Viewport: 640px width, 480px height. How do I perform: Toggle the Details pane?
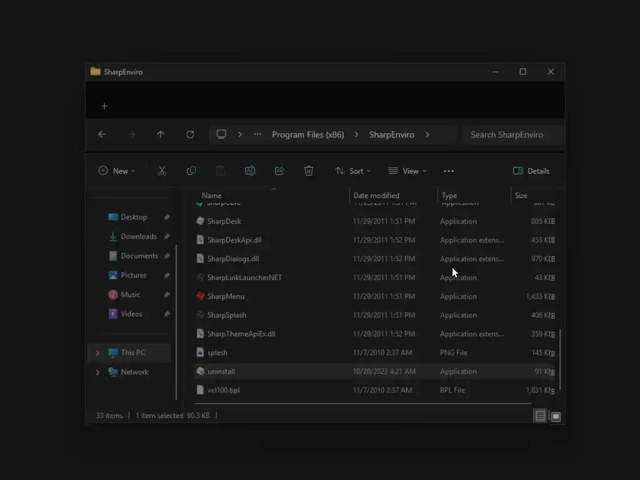(531, 171)
